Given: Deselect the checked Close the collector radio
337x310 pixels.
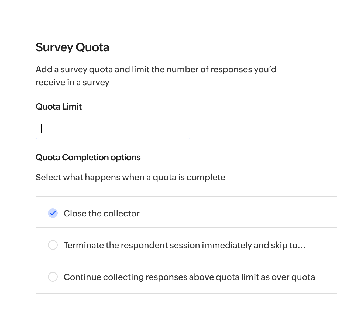Looking at the screenshot, I should (53, 213).
